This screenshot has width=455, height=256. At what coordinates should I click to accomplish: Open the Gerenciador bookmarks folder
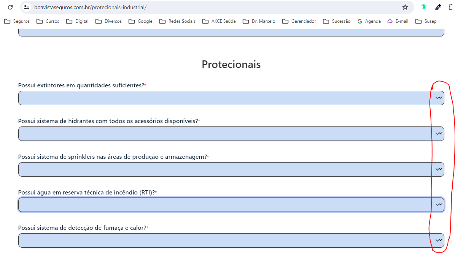coord(299,21)
